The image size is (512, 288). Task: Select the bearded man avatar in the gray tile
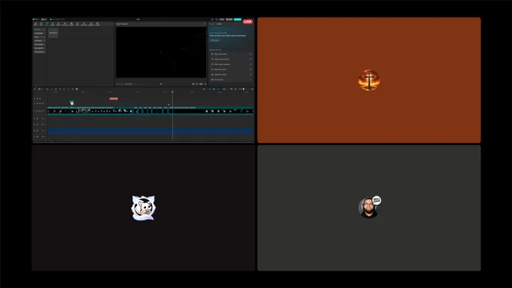(x=369, y=208)
